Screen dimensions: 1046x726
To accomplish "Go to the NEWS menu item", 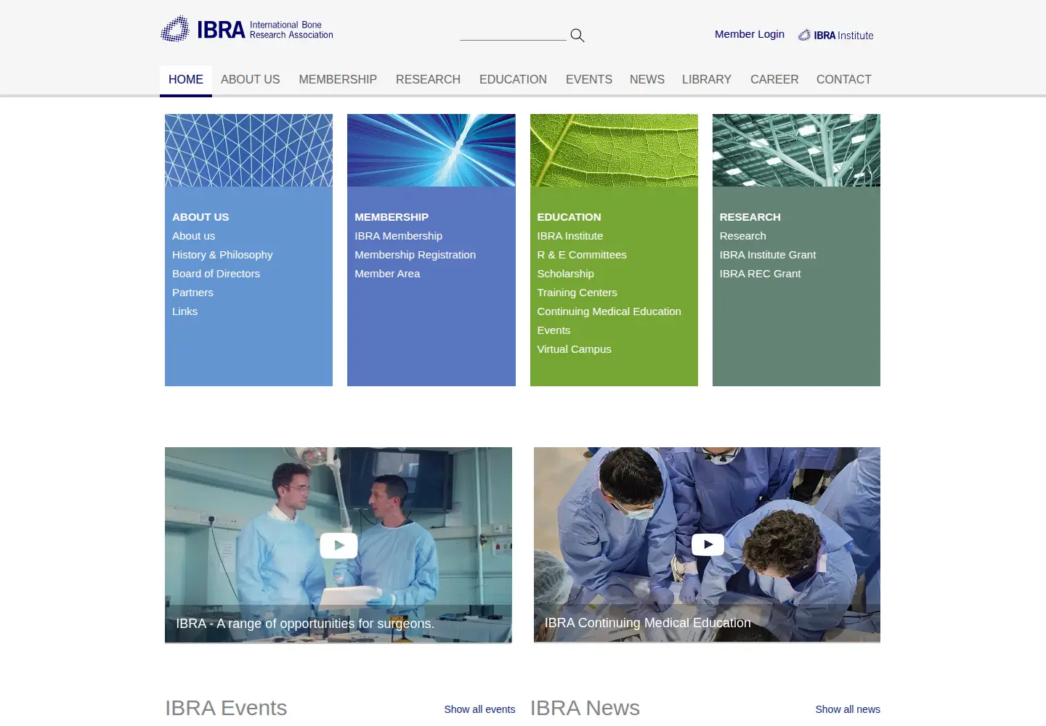I will tap(647, 80).
